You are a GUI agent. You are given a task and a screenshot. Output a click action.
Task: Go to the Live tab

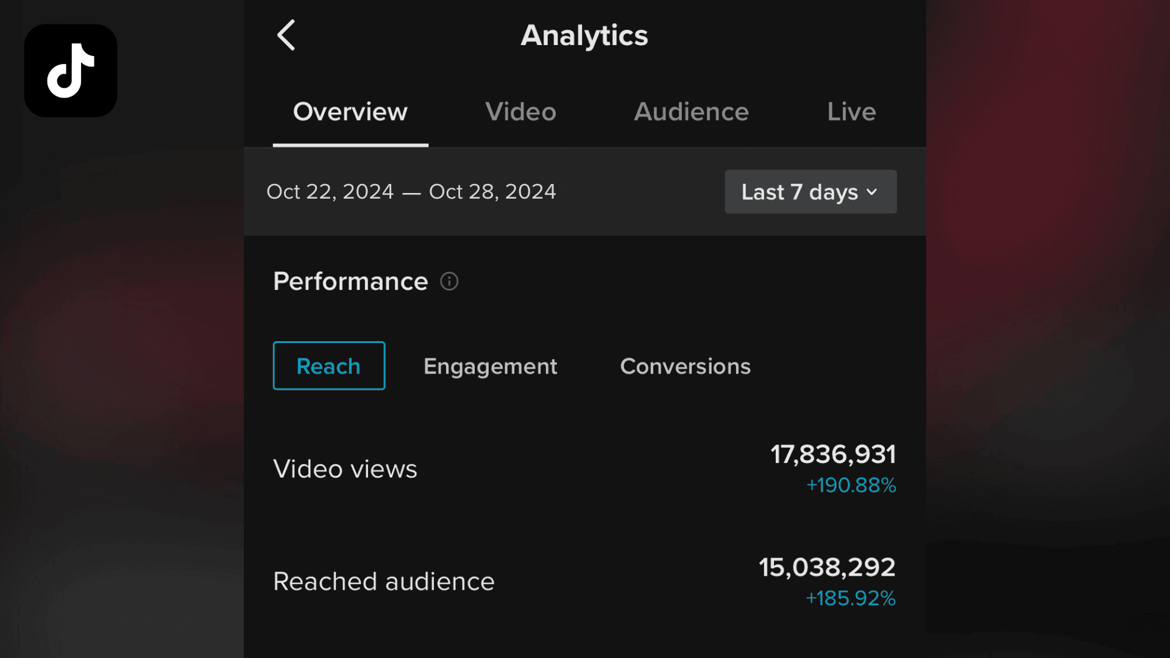[x=851, y=112]
